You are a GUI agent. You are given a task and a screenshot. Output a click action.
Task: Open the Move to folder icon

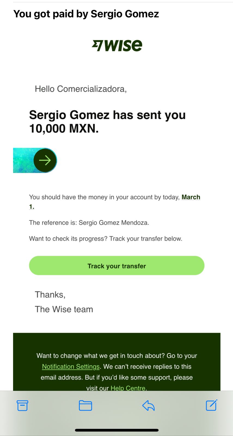pyautogui.click(x=85, y=405)
